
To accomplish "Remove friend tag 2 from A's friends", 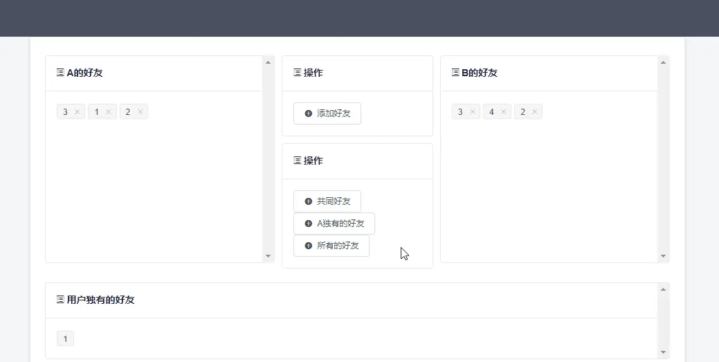I will (x=140, y=112).
